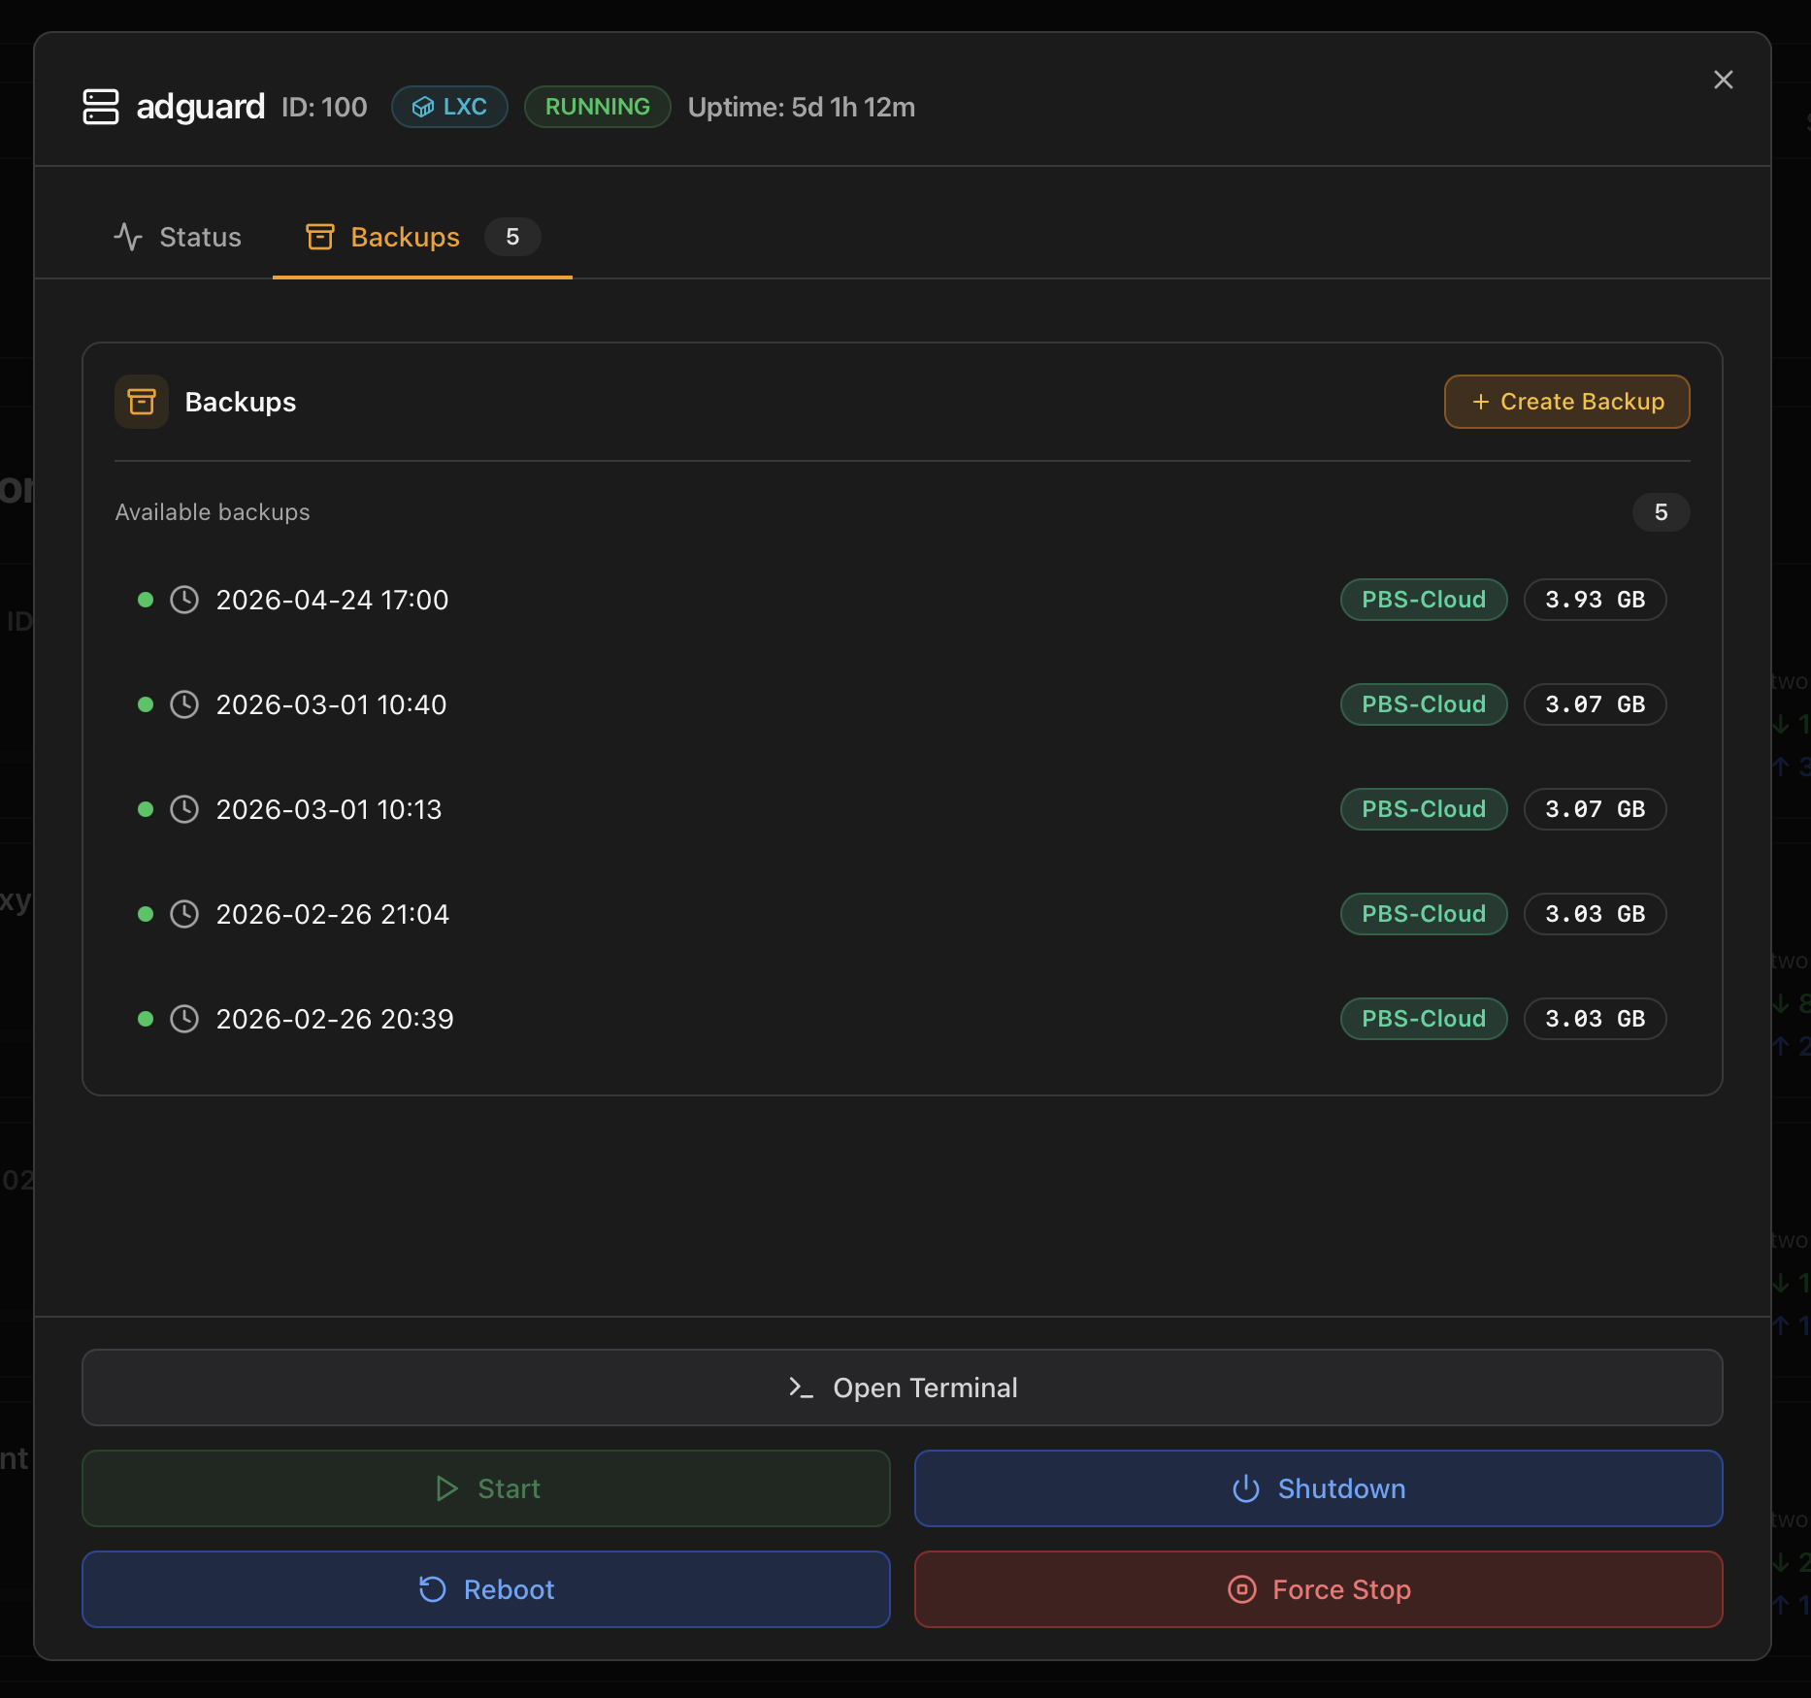
Task: Click green status dot for 2026-03-01 10:40 backup
Action: click(x=146, y=704)
